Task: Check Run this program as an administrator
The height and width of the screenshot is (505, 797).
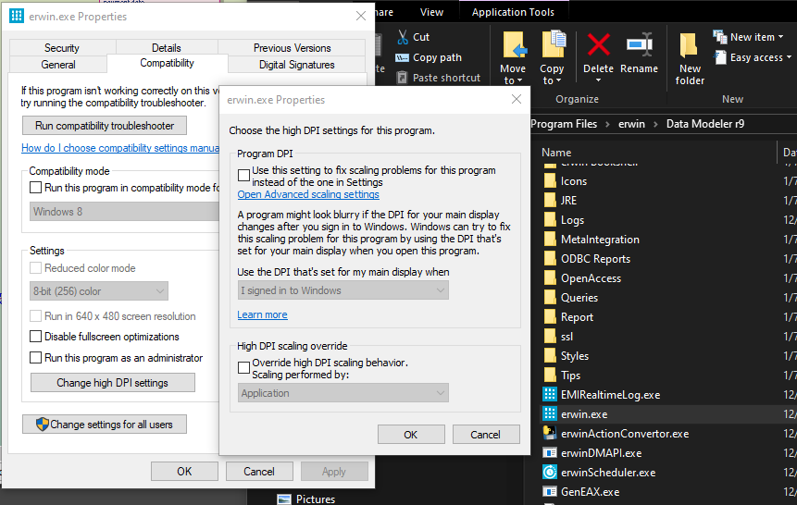Action: (35, 358)
